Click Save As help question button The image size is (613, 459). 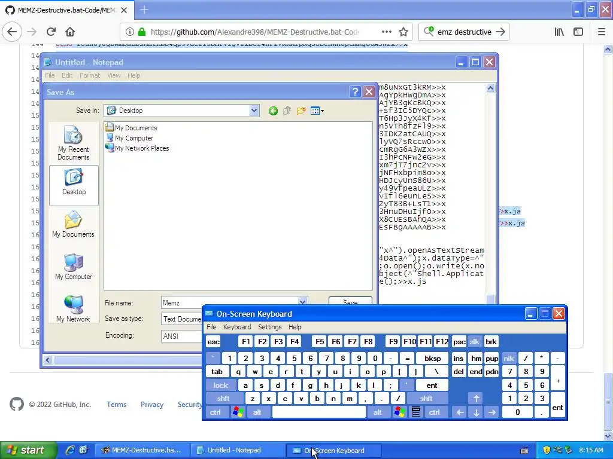355,91
